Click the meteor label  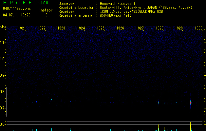tap(47, 10)
